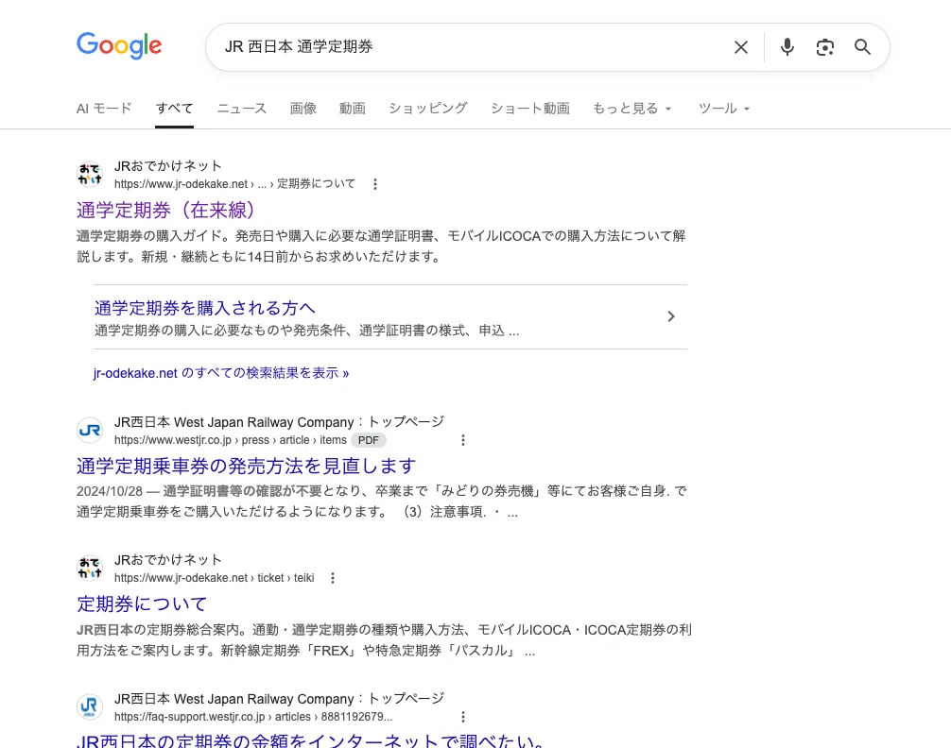Click the JR favicon of the faq-support result

(90, 707)
